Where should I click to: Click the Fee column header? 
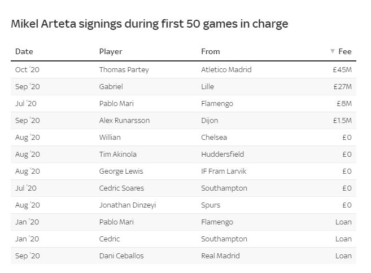[x=344, y=51]
